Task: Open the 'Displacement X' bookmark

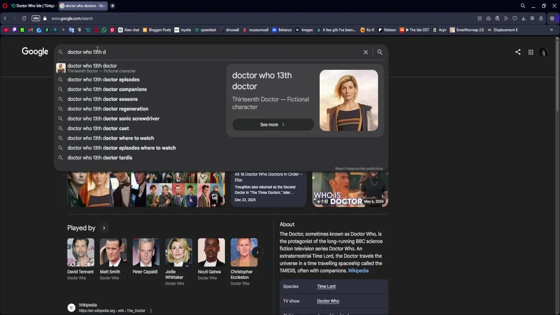Action: point(503,30)
